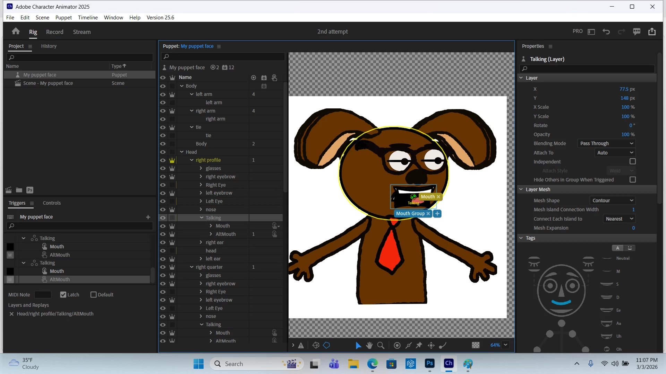666x374 pixels.
Task: Click the Home icon
Action: tap(16, 32)
